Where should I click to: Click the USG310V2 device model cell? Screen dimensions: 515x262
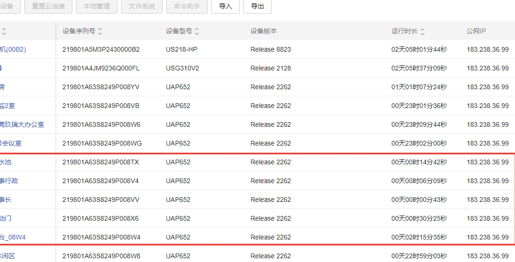click(182, 68)
